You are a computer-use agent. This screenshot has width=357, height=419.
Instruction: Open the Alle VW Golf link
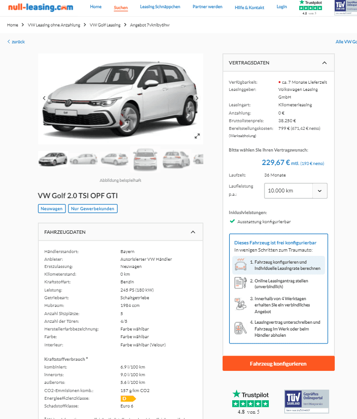click(x=346, y=42)
